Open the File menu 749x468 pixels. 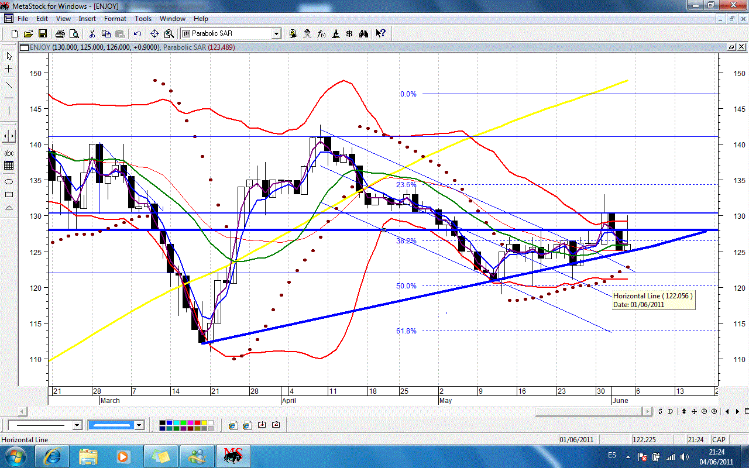[23, 19]
